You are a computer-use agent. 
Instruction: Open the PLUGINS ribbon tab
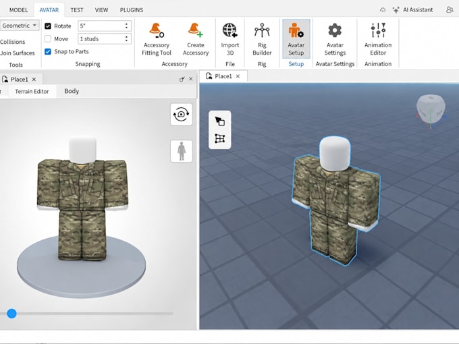[132, 10]
